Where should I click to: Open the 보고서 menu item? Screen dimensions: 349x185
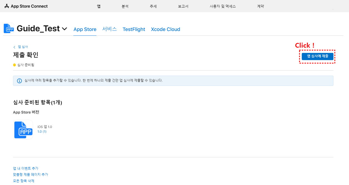click(183, 6)
